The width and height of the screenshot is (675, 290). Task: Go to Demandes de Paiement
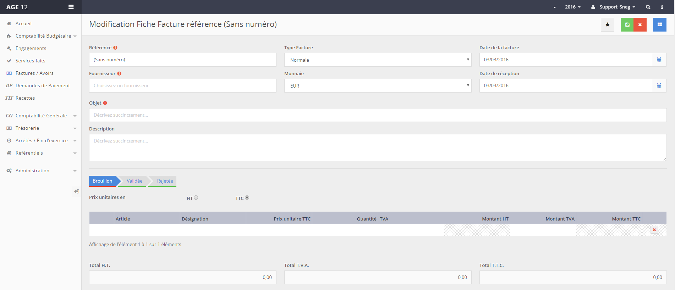43,86
